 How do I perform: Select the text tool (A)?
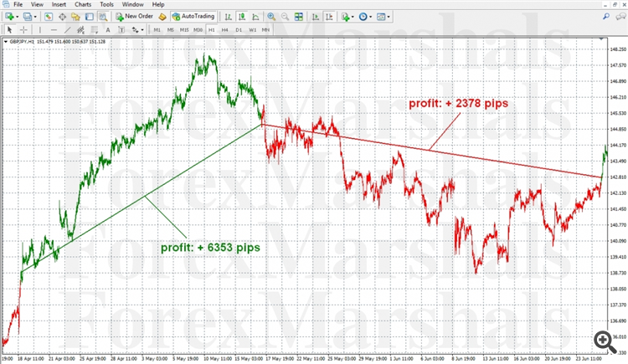108,30
